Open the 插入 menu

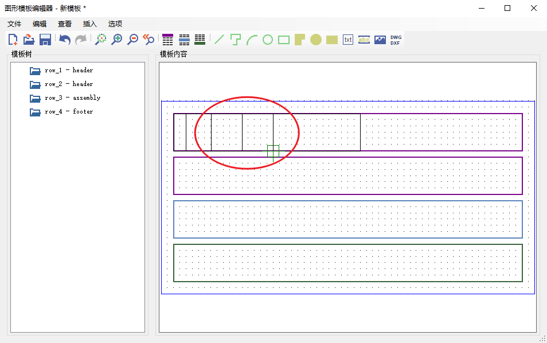coord(89,24)
